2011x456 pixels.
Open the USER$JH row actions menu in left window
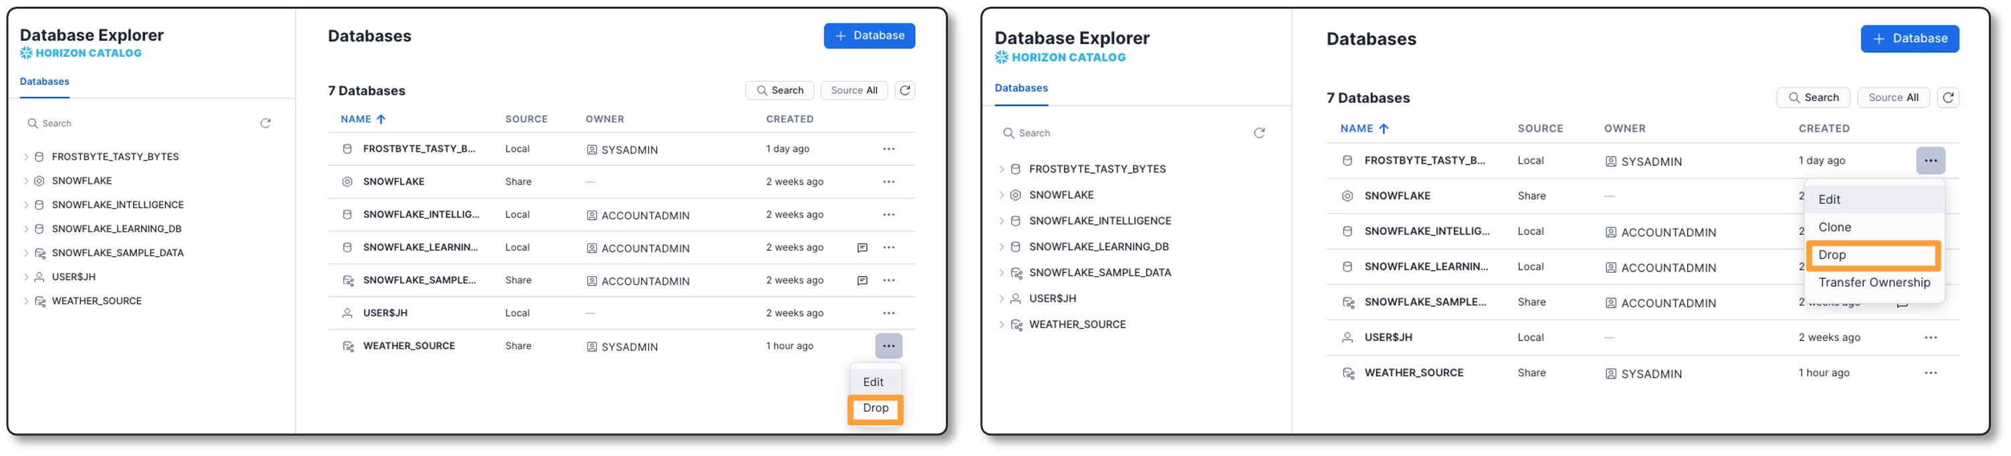click(x=888, y=313)
